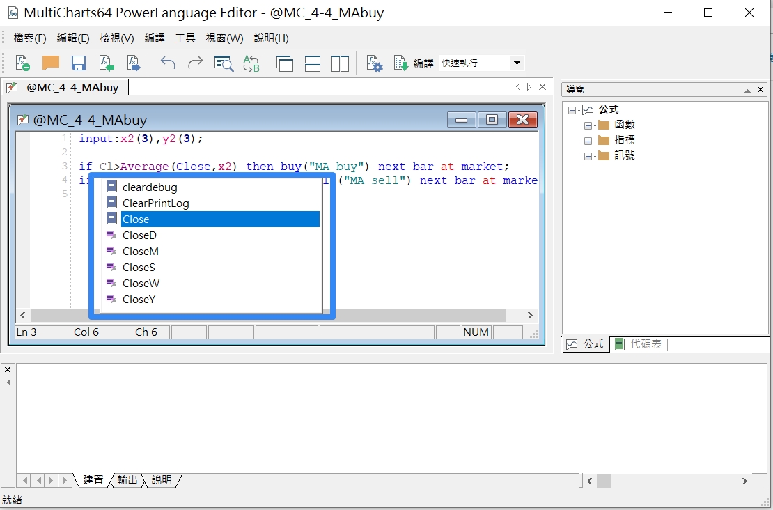773x510 pixels.
Task: Switch to the 建置 output tab
Action: 93,480
